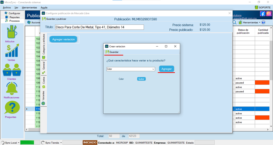Open the Reportes sidebar item

(12, 17)
